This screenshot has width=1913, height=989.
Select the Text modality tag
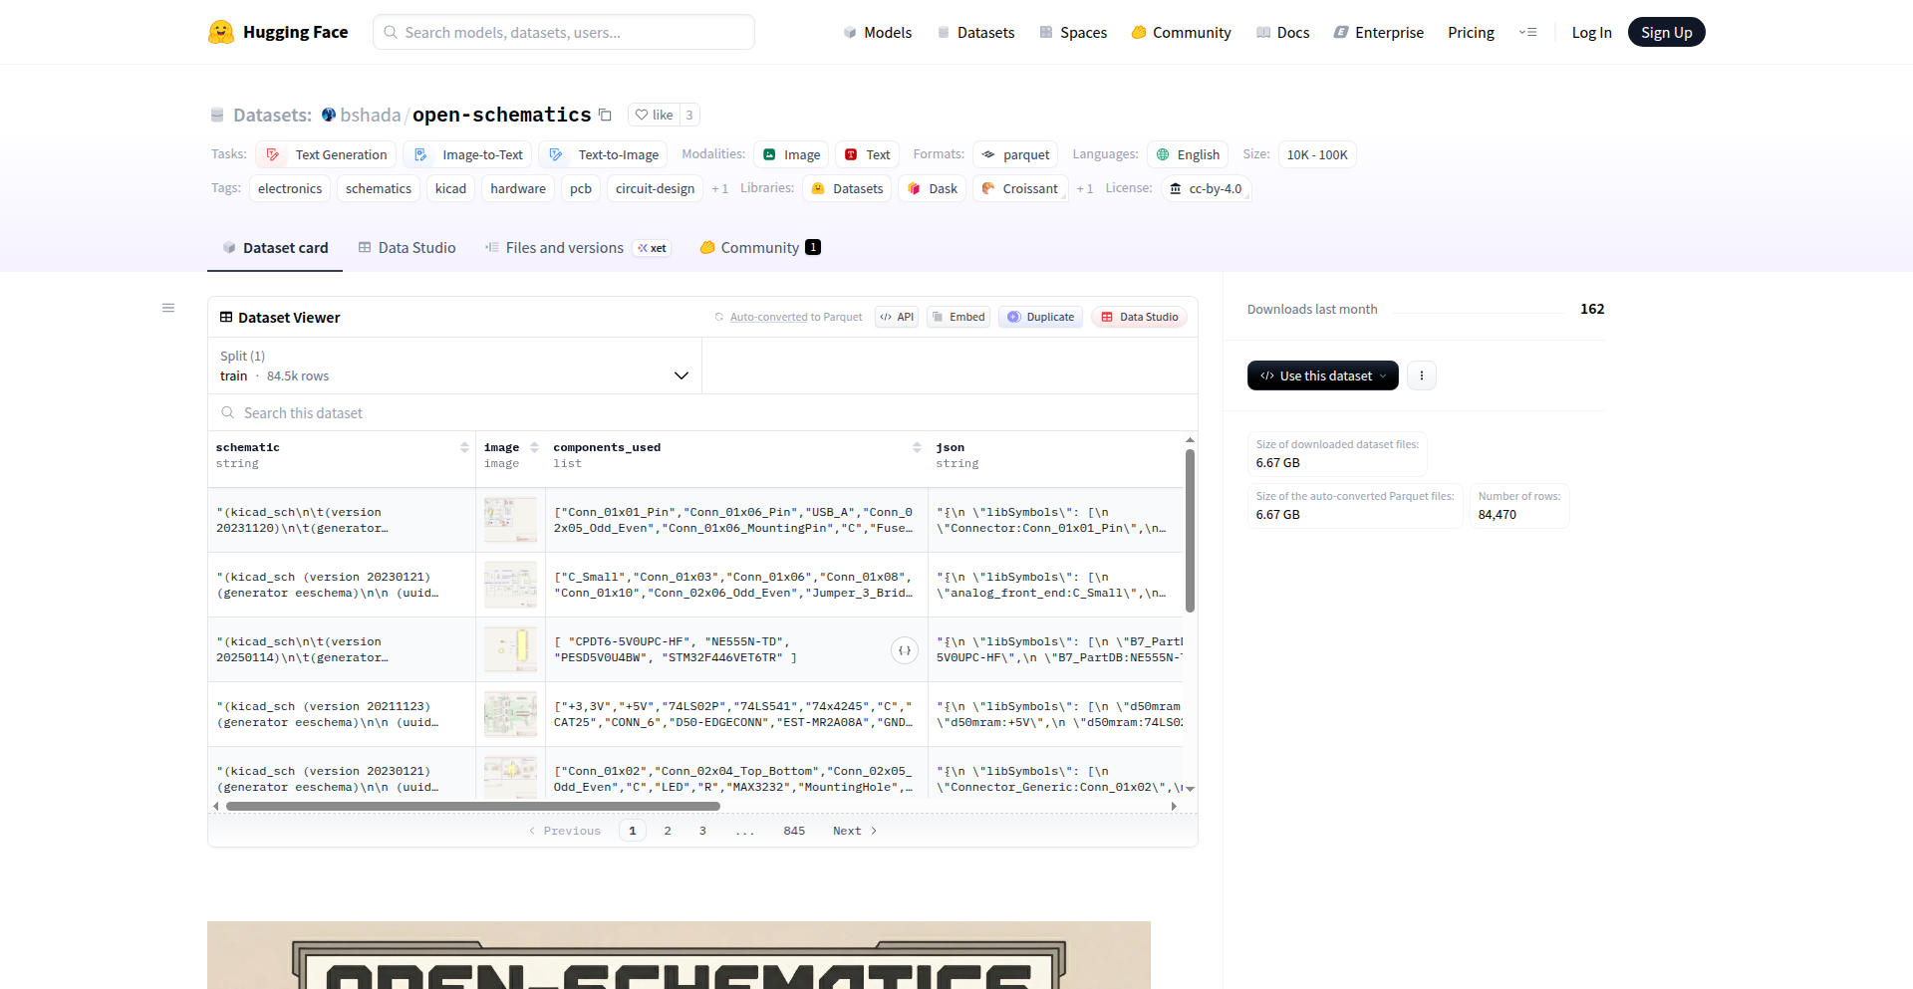coord(868,154)
